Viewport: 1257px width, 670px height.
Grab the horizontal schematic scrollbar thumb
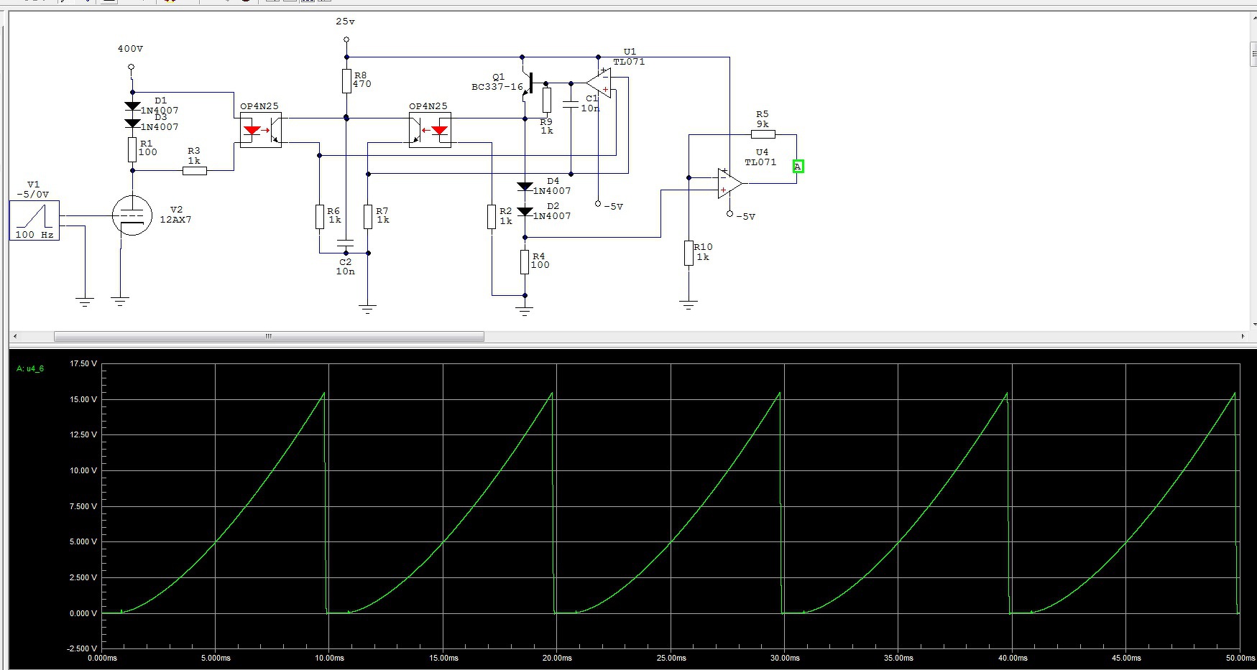point(270,336)
